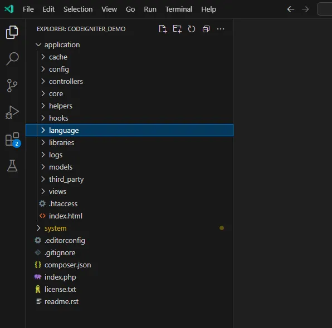The height and width of the screenshot is (328, 332).
Task: Click New Folder icon in Explorer header
Action: (x=177, y=29)
